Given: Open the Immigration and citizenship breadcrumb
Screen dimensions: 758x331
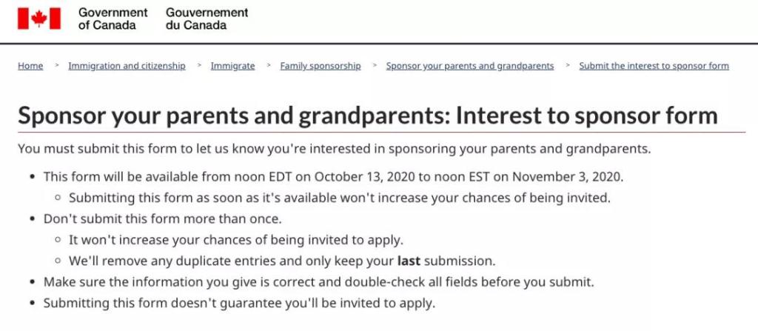Looking at the screenshot, I should click(127, 66).
